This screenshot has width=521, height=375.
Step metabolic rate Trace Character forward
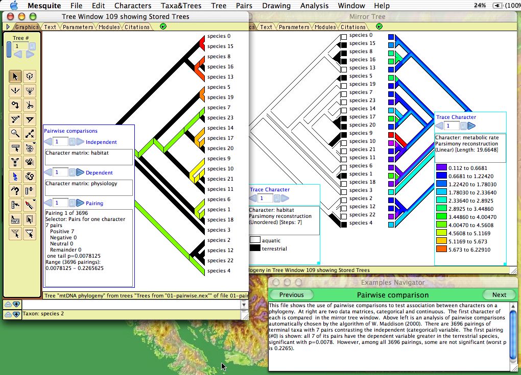point(471,126)
